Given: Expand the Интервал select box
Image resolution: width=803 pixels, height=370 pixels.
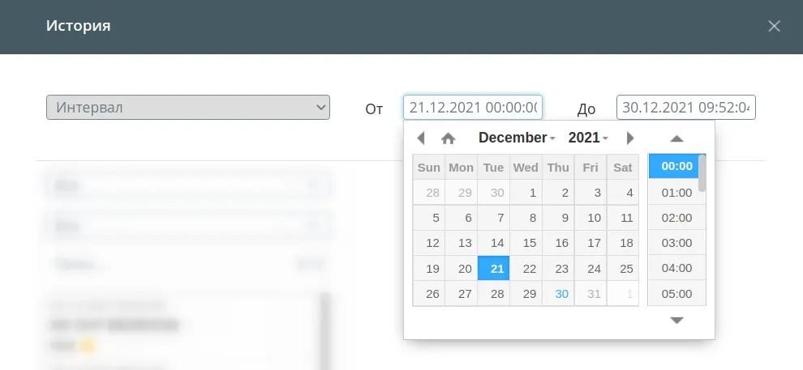Looking at the screenshot, I should click(188, 108).
